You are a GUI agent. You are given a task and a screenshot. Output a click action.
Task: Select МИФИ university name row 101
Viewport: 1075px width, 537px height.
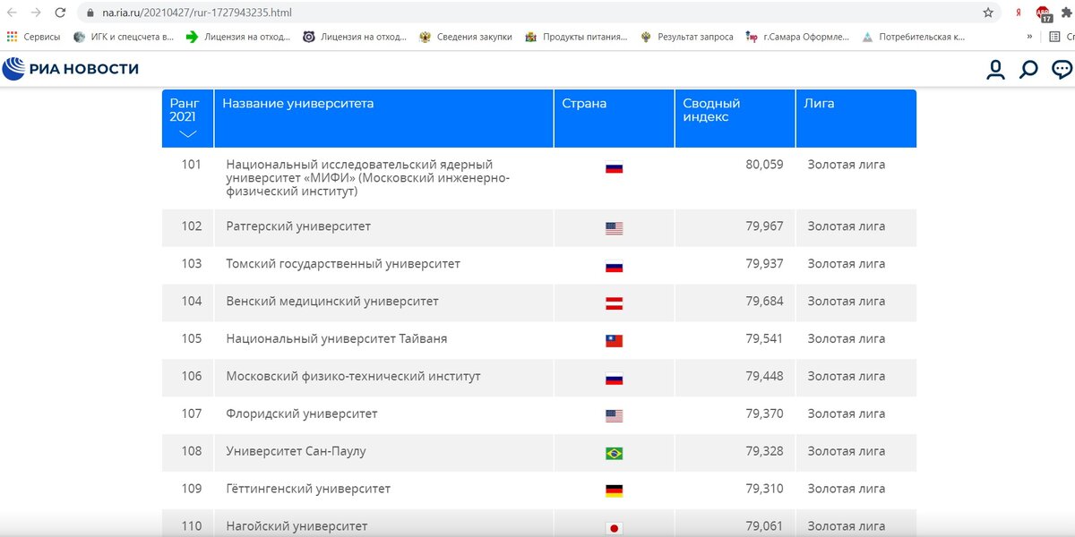click(x=368, y=178)
